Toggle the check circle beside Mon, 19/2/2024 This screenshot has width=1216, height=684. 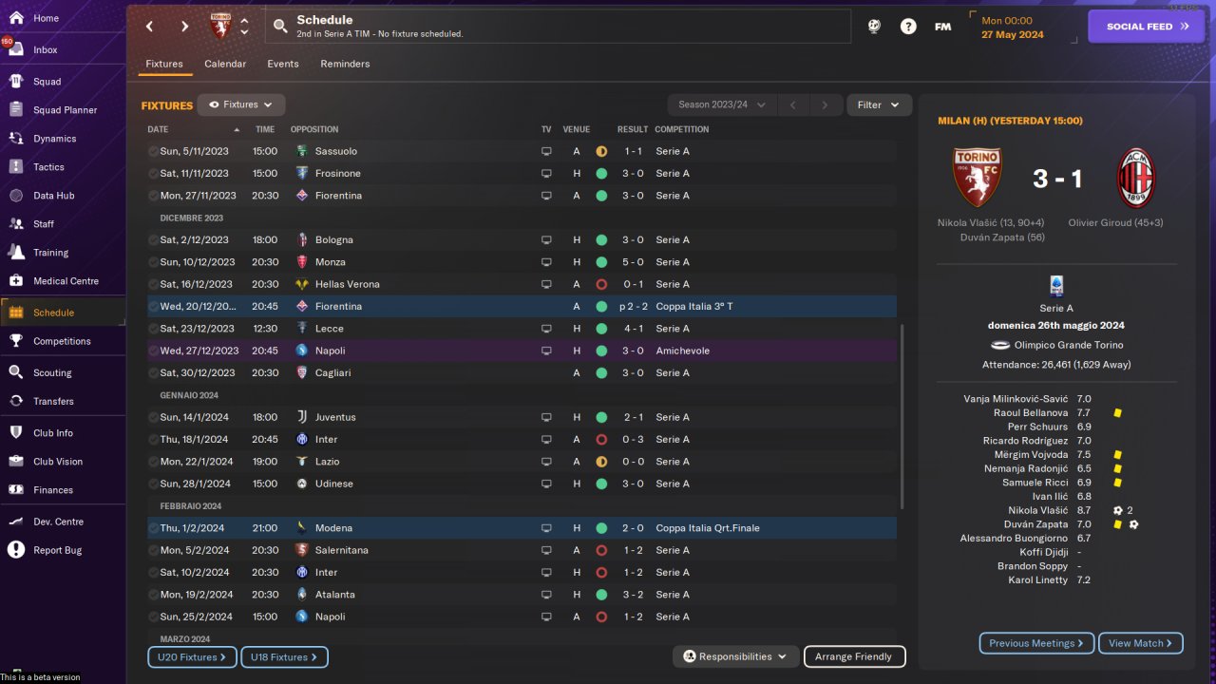pos(153,595)
